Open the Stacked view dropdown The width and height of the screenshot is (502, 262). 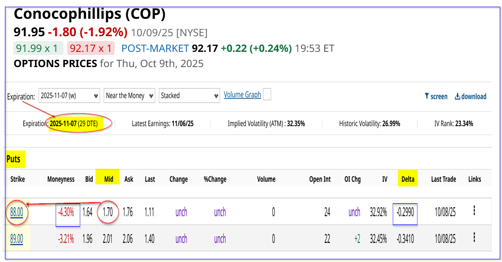pos(189,96)
